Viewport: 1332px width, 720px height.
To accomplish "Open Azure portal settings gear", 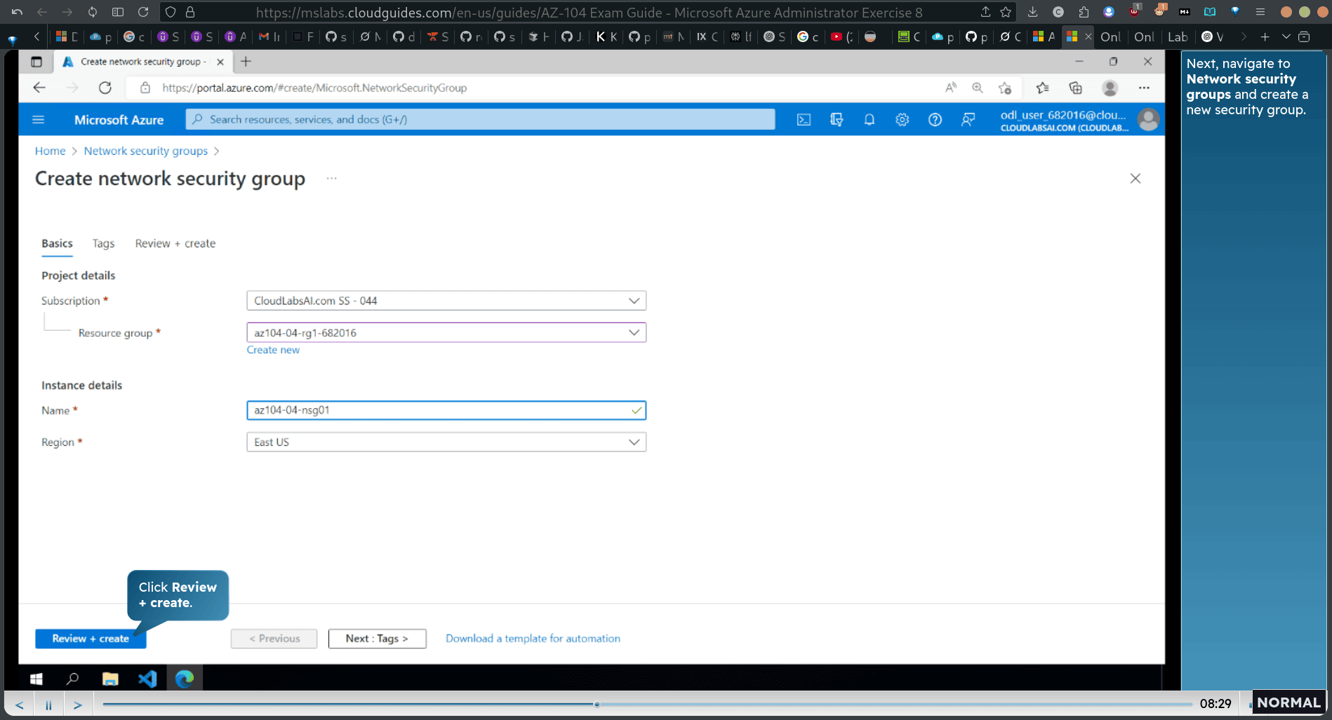I will click(x=902, y=120).
